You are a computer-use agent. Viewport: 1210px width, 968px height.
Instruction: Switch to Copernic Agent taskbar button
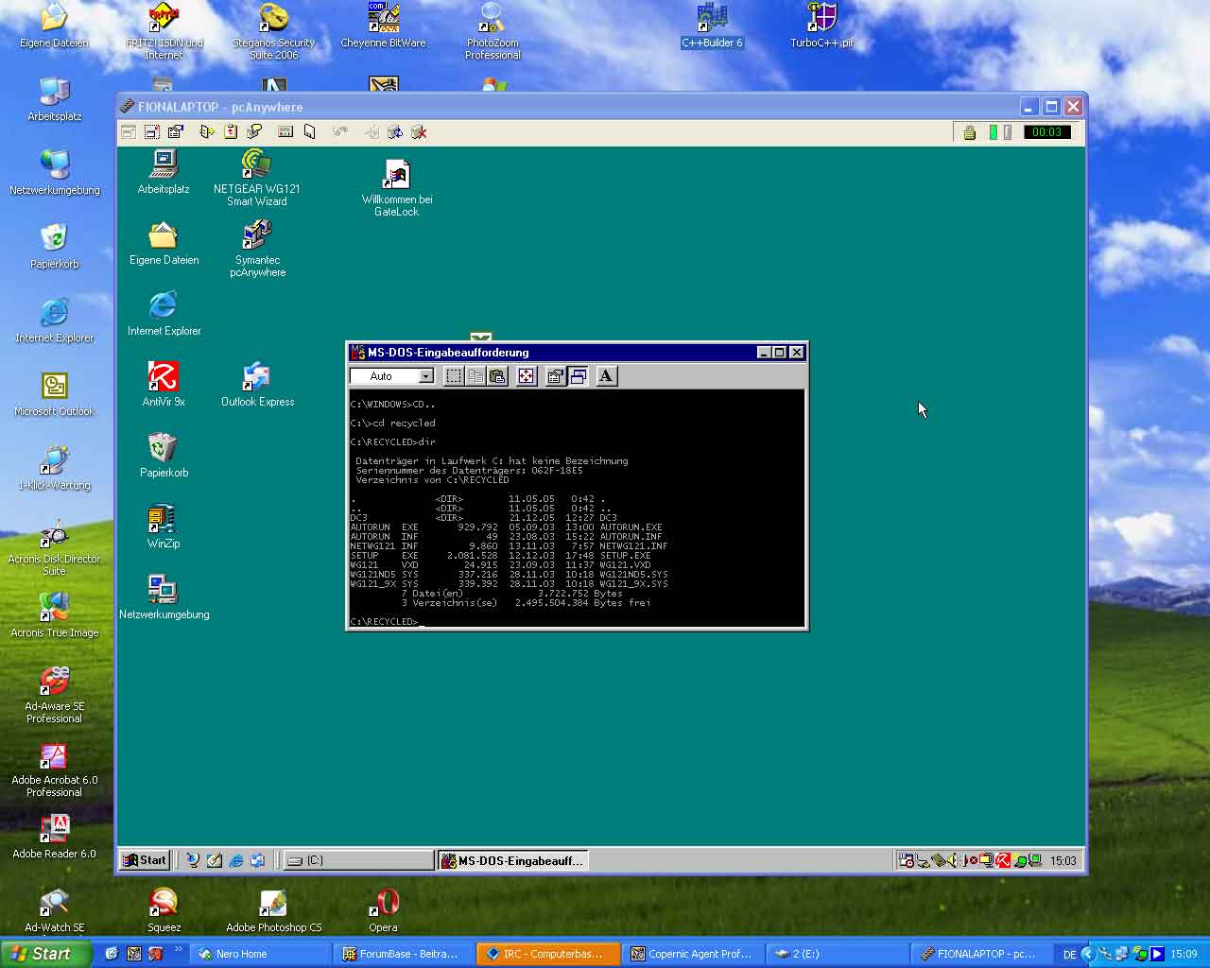tap(693, 954)
